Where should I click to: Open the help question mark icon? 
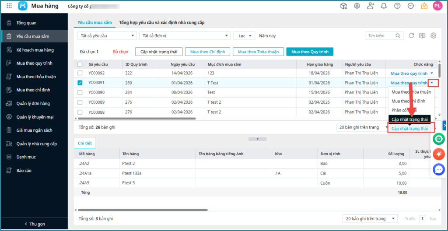[x=397, y=6]
